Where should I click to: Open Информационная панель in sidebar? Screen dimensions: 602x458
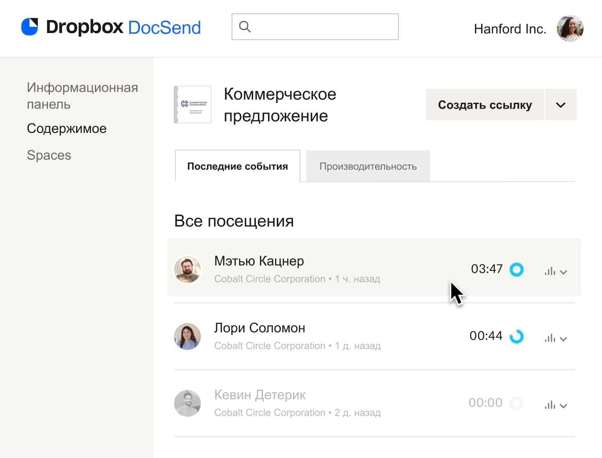coord(82,96)
